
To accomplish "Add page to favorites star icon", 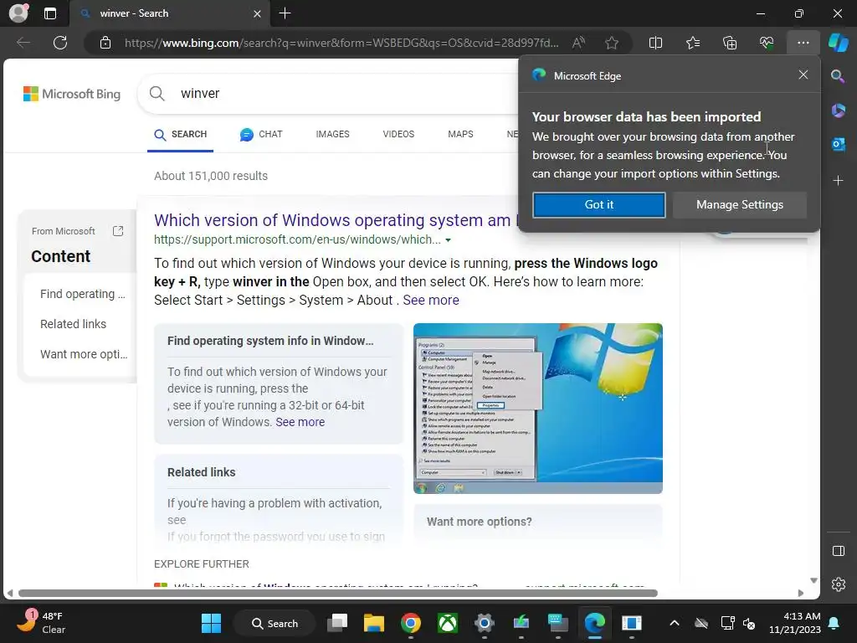I will (612, 43).
